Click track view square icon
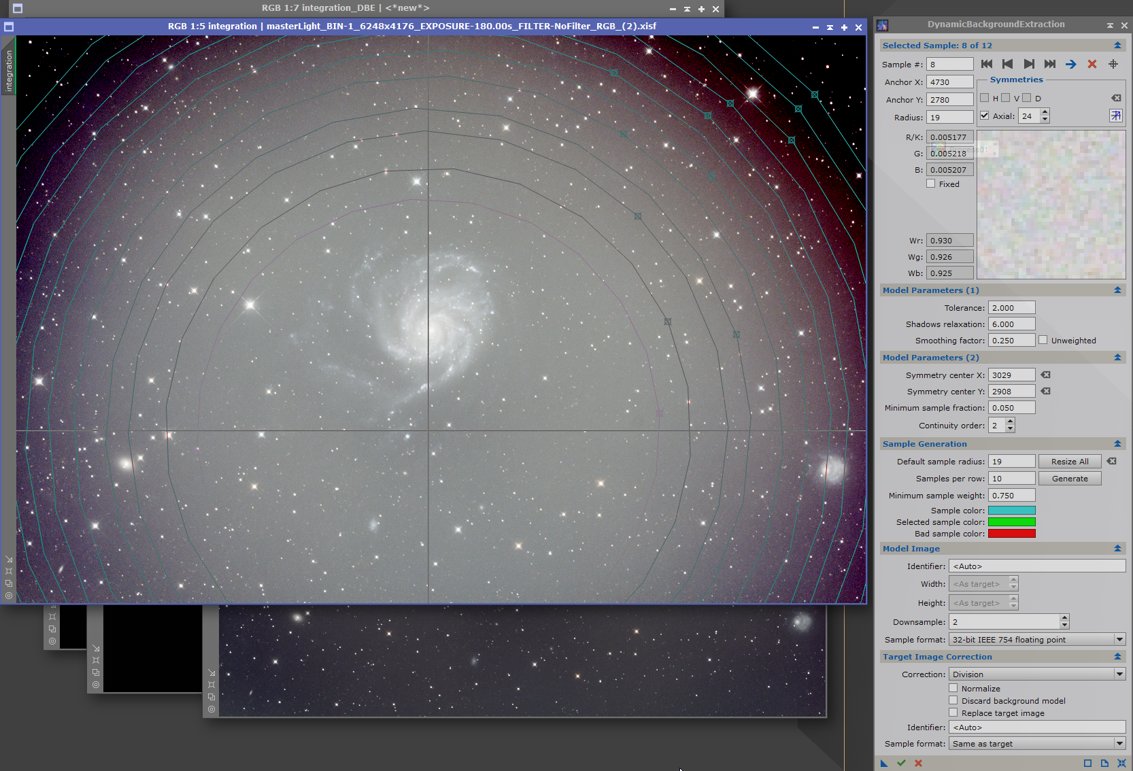This screenshot has height=771, width=1133. (1087, 763)
